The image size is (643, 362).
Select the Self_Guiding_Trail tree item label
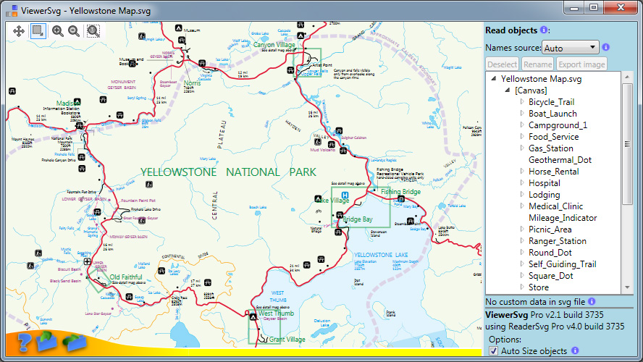point(562,264)
